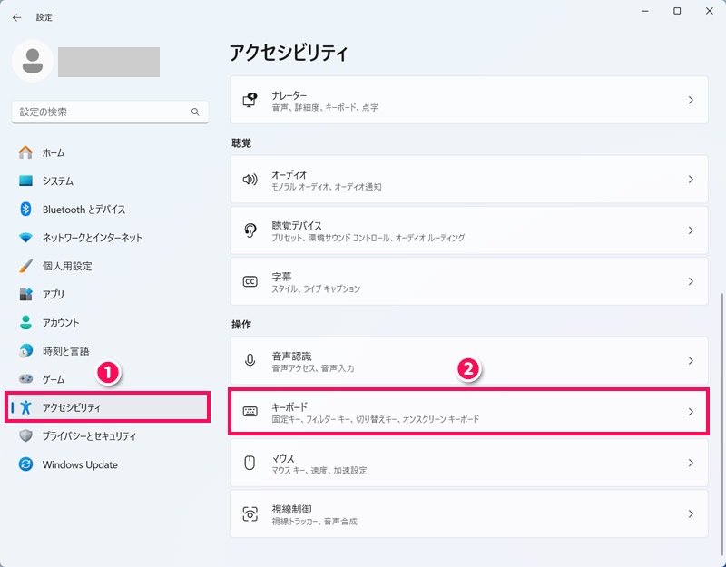This screenshot has width=726, height=567.
Task: Go to ネットワークとインターネット settings
Action: (x=92, y=238)
